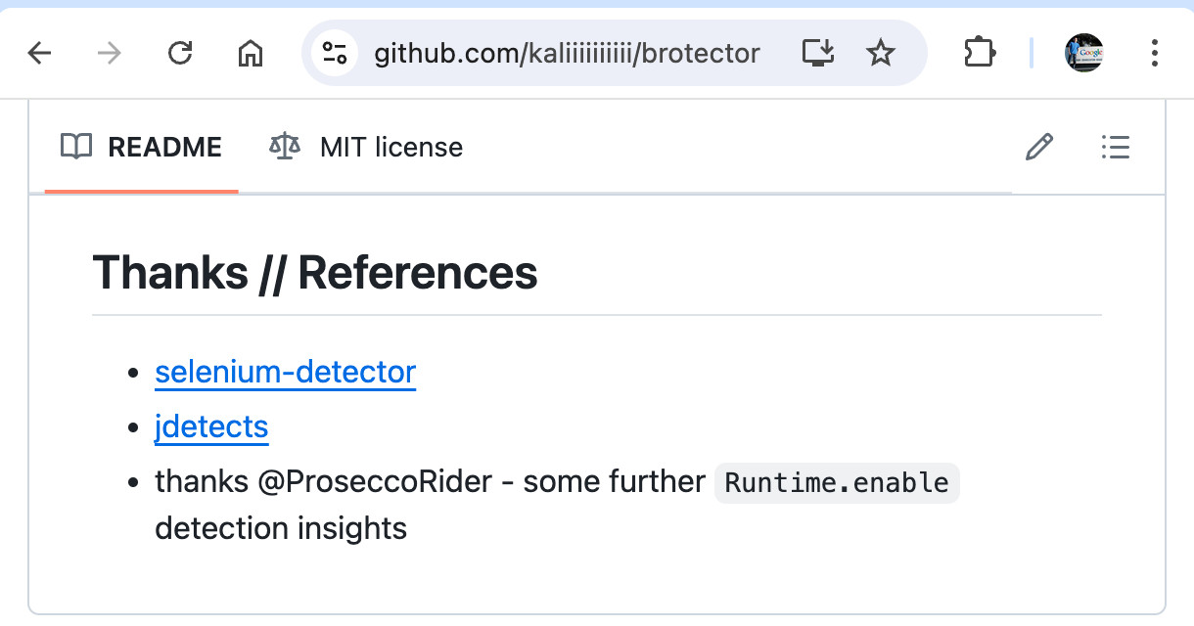Viewport: 1194px width, 626px height.
Task: Switch to the MIT license tab
Action: click(366, 148)
